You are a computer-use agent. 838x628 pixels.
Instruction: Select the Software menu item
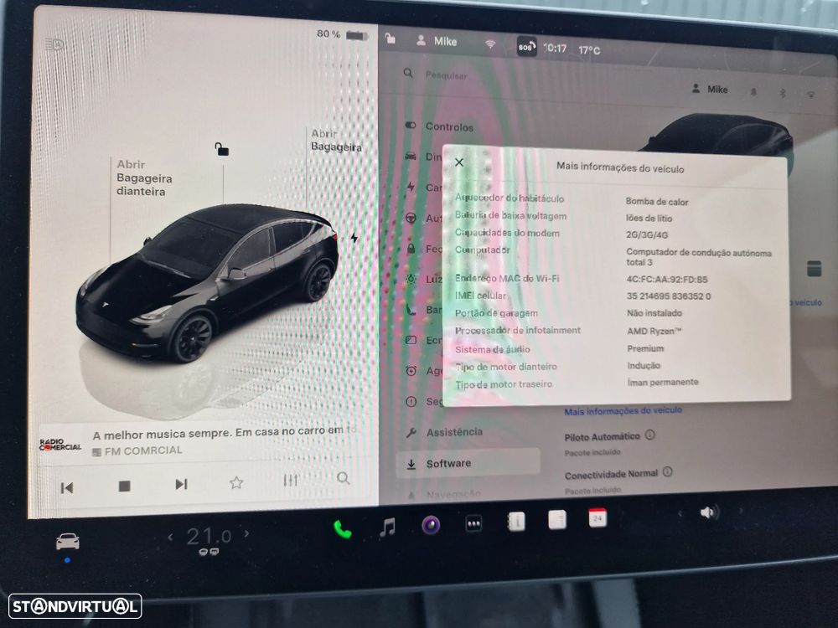click(x=468, y=463)
